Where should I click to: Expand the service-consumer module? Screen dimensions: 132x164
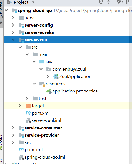point(13,128)
